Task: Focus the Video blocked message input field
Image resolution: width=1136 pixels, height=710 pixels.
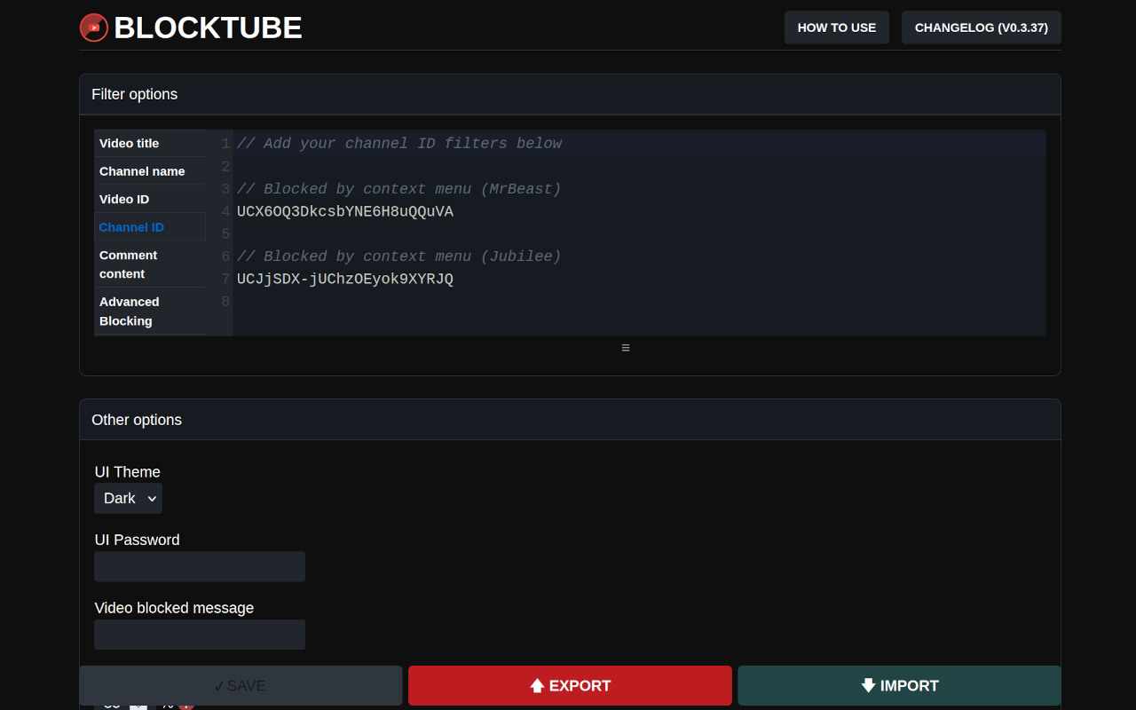Action: coord(200,635)
